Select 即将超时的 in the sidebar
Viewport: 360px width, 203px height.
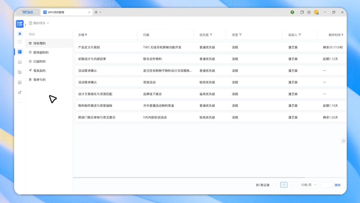[41, 52]
